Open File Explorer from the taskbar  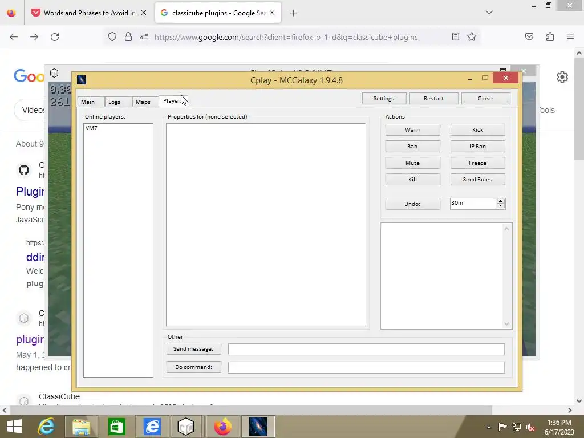[81, 427]
